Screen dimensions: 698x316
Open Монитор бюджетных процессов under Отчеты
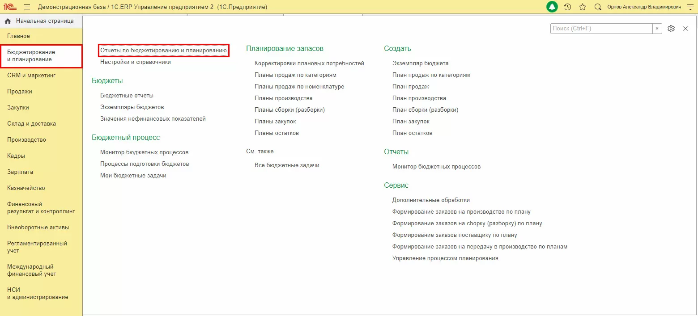pyautogui.click(x=436, y=167)
